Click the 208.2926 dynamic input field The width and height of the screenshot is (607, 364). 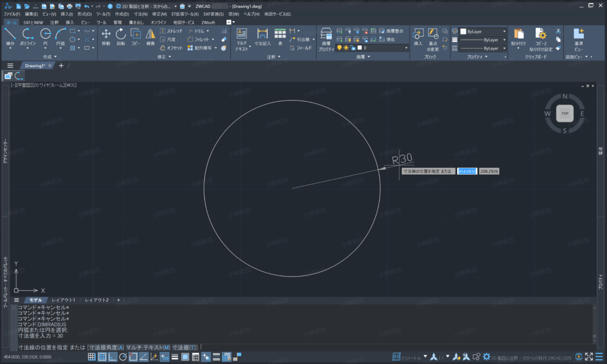click(x=489, y=171)
